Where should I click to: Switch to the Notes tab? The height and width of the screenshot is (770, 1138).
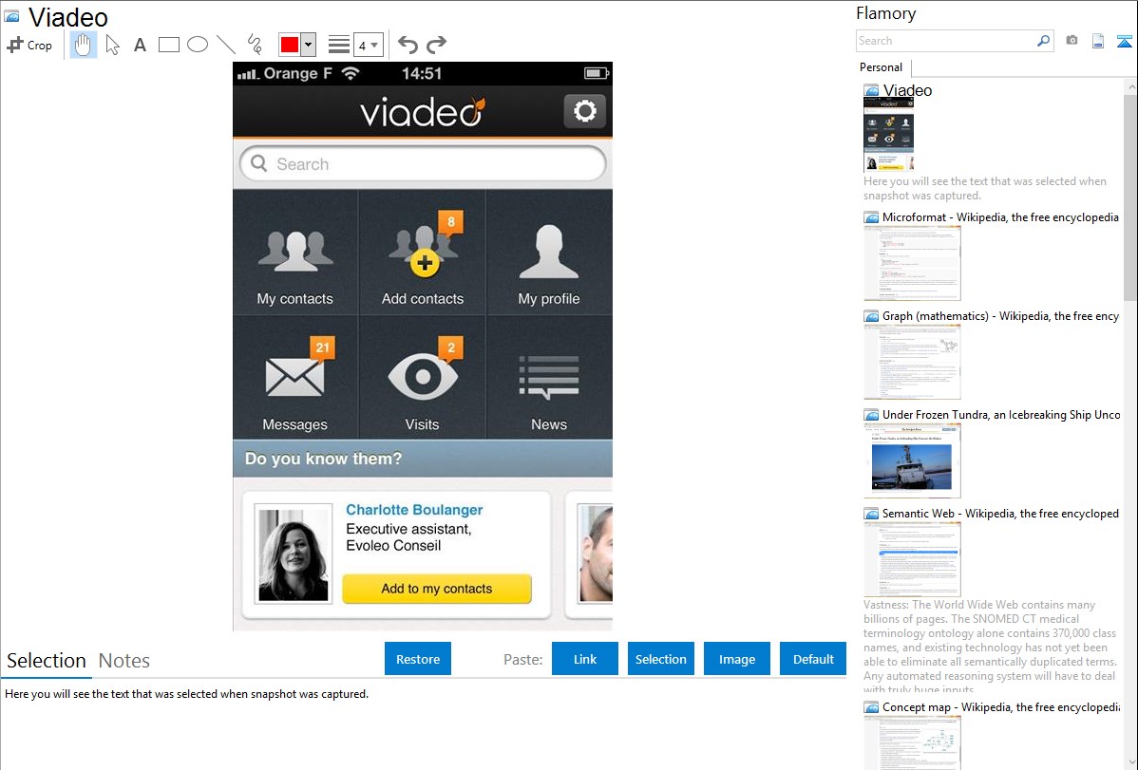(x=124, y=661)
